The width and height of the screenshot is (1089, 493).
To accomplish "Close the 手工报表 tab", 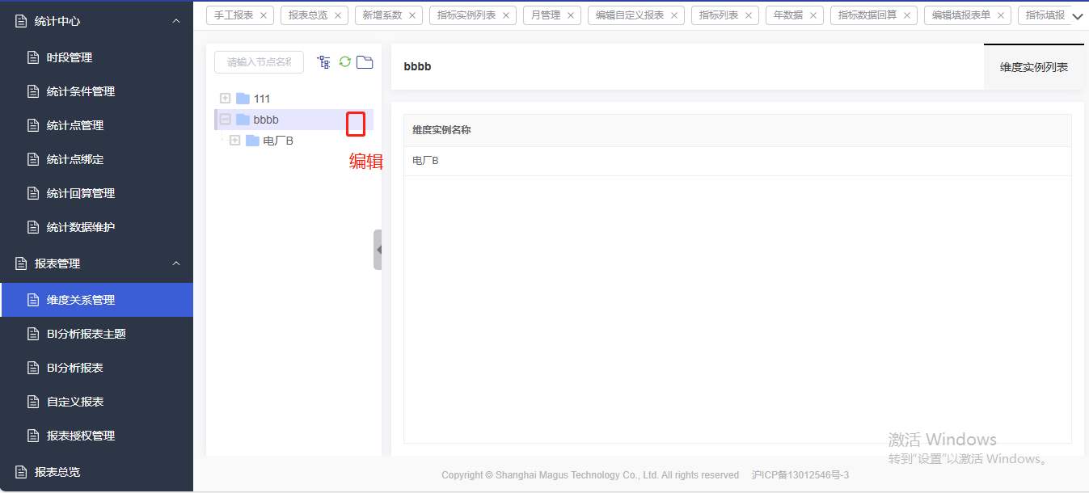I will click(264, 15).
